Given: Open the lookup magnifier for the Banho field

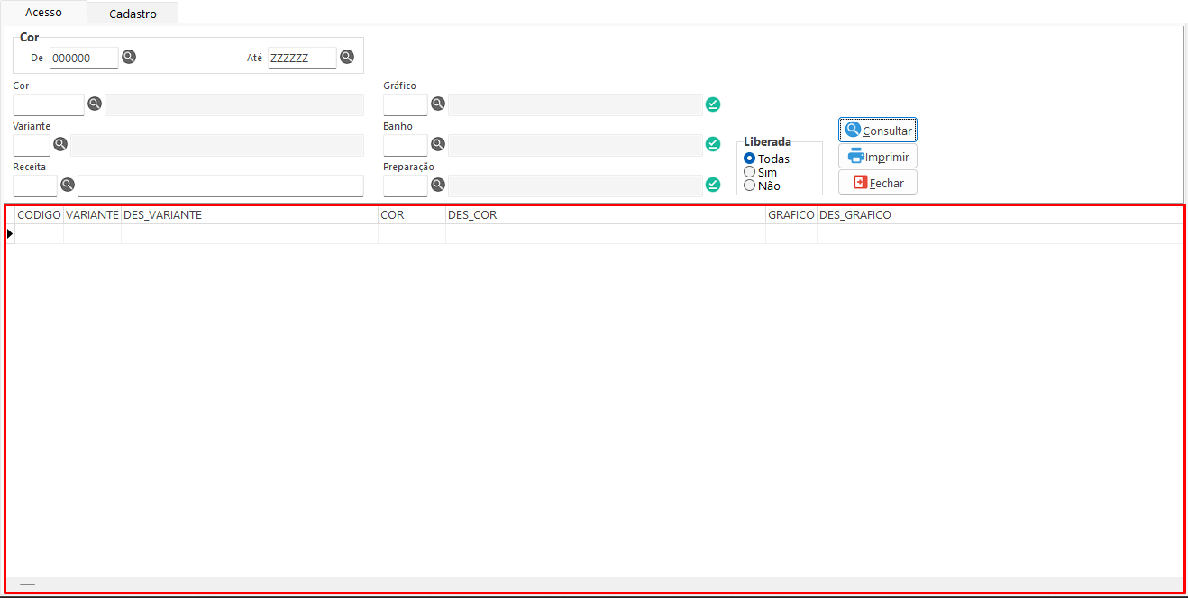Looking at the screenshot, I should coord(438,144).
